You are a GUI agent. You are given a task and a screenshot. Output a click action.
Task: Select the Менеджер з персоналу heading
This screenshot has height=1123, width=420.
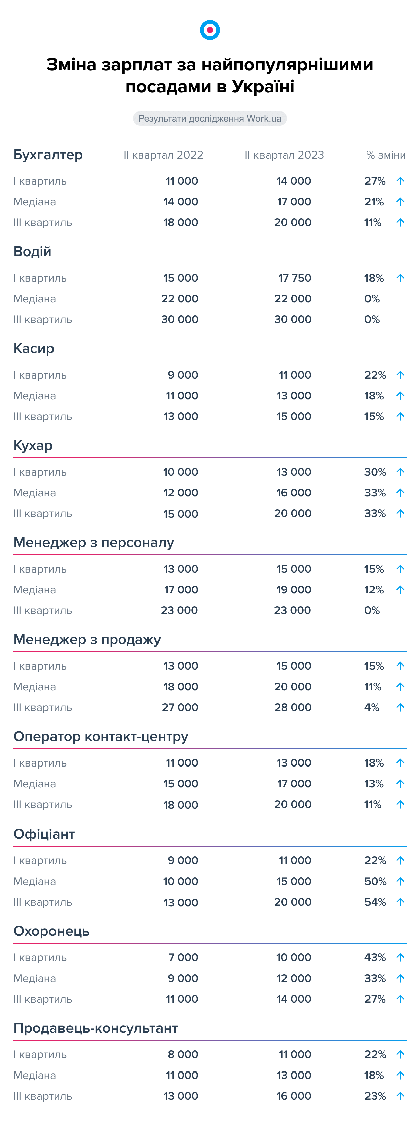[94, 543]
